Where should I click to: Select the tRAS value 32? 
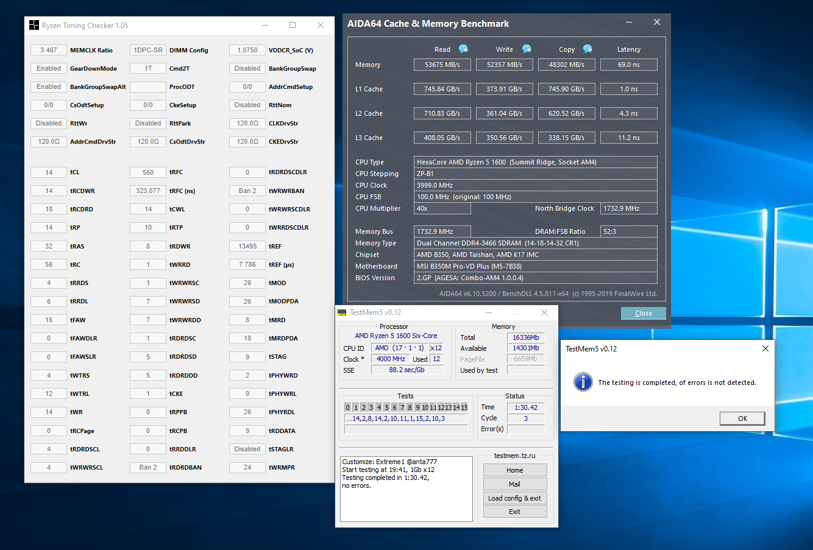pos(49,246)
